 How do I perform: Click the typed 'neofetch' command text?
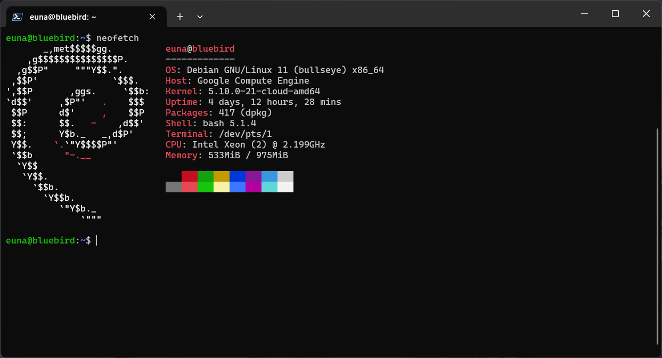pos(118,38)
